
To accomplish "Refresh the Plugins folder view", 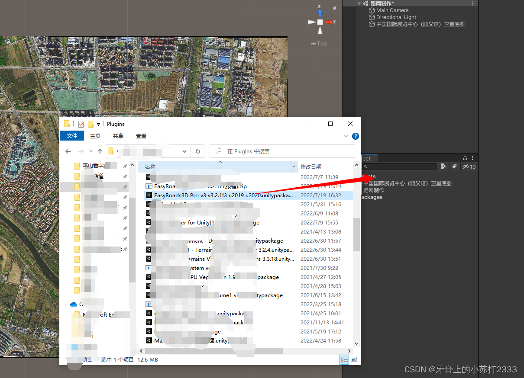I will 198,151.
